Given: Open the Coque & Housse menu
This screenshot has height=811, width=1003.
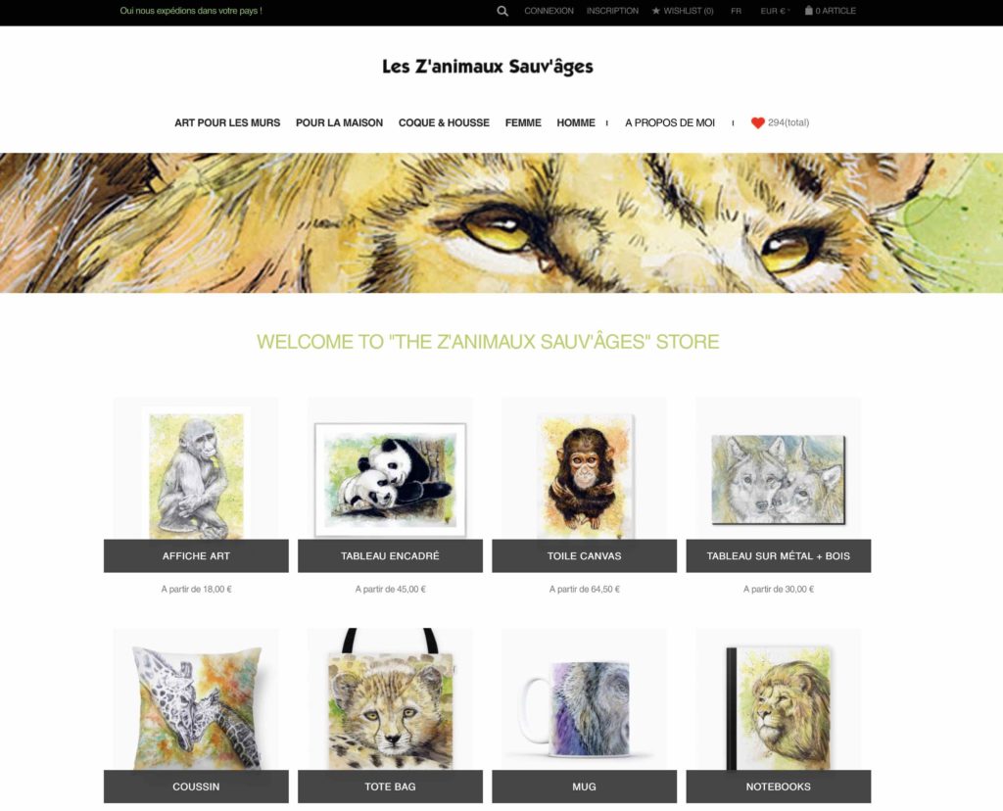Looking at the screenshot, I should click(444, 122).
